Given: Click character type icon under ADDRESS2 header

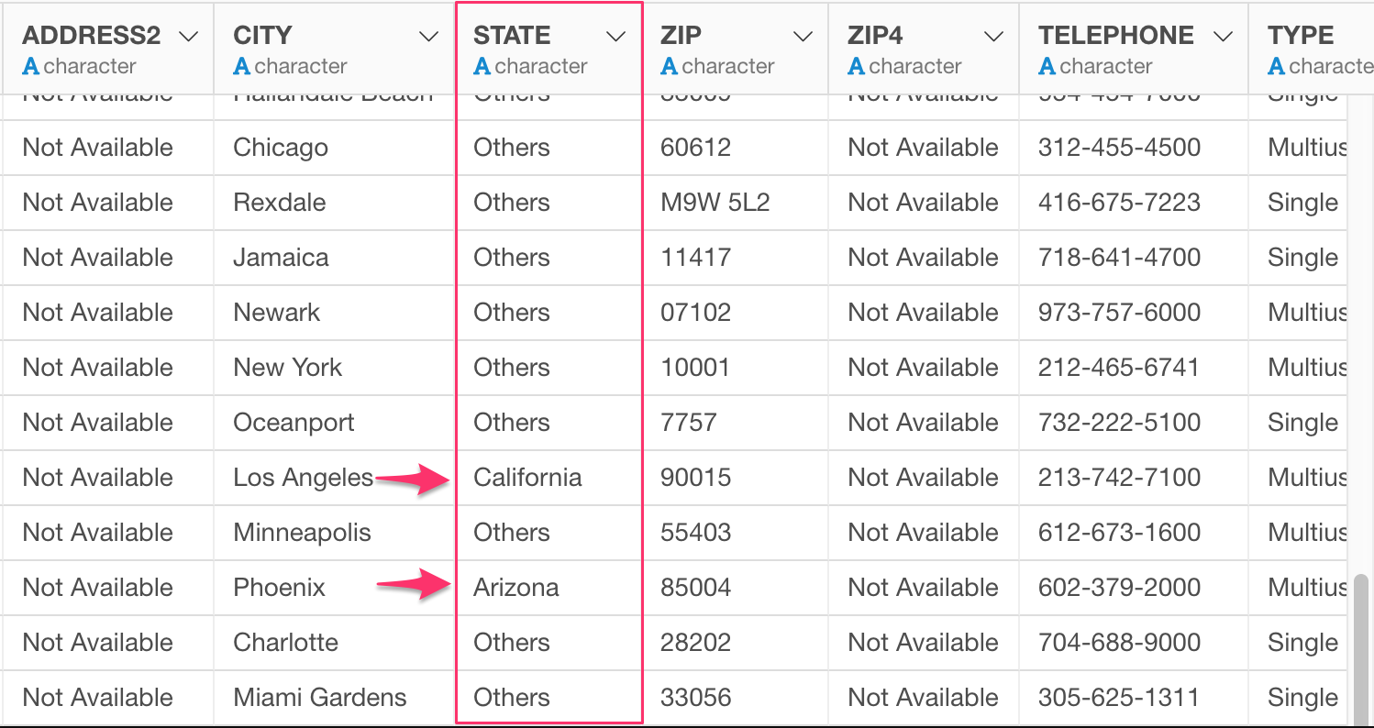Looking at the screenshot, I should tap(30, 66).
